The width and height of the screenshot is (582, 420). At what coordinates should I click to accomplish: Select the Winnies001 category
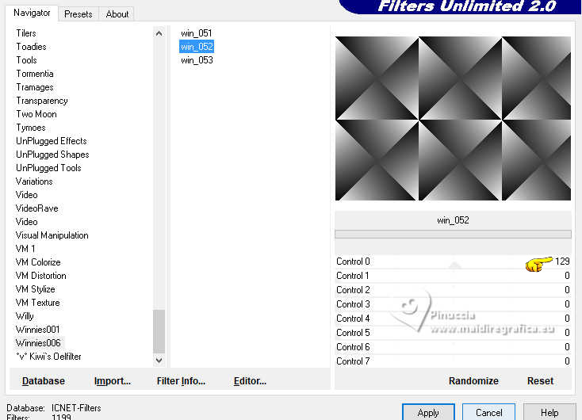pos(37,330)
